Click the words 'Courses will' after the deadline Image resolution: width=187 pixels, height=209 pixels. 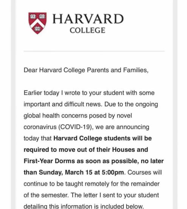145,173
